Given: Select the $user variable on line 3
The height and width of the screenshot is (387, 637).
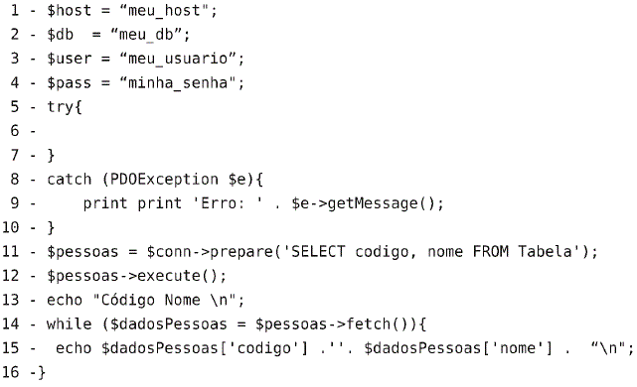Looking at the screenshot, I should 69,60.
